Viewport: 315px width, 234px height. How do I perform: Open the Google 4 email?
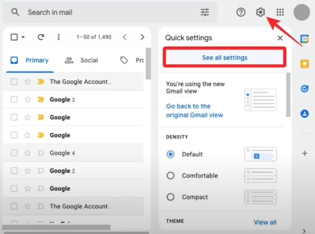pos(73,153)
